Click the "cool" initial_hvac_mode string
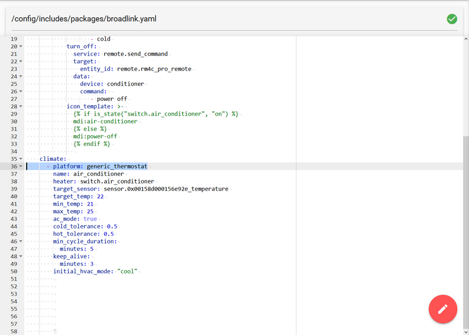The image size is (469, 335). pyautogui.click(x=127, y=271)
